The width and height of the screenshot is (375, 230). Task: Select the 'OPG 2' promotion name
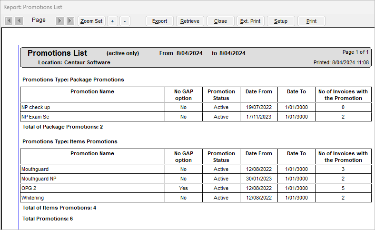coord(29,188)
